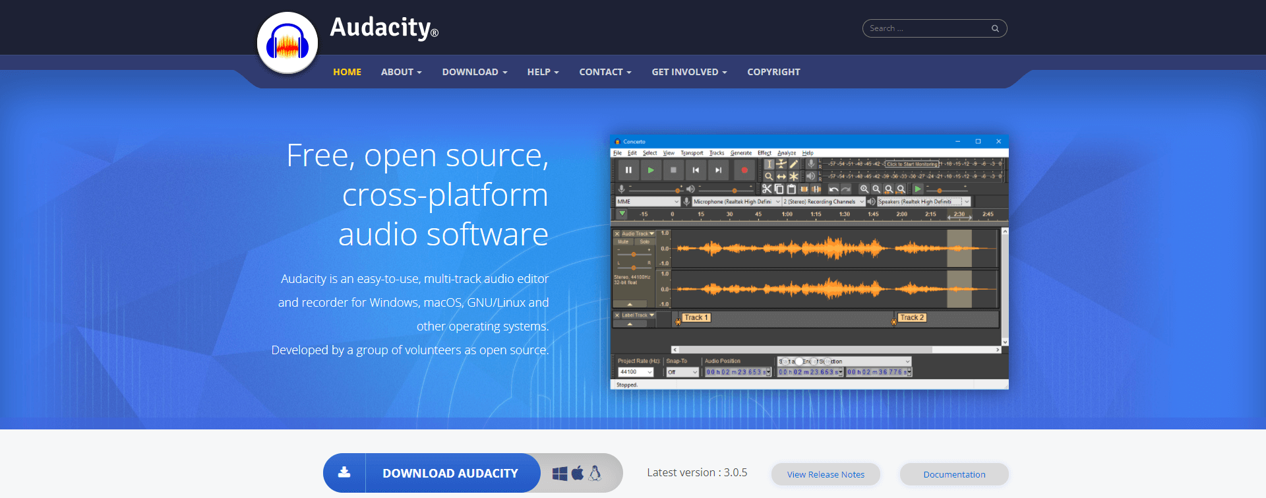
Task: Click the Zoom Out icon
Action: tap(876, 189)
